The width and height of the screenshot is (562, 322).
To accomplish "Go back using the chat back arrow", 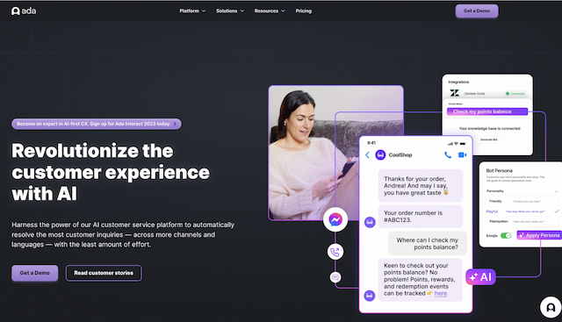I will tap(367, 155).
